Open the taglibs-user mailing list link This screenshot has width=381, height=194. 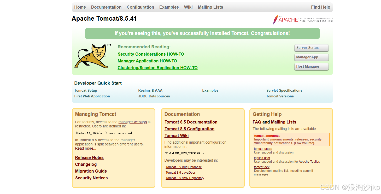click(x=262, y=158)
